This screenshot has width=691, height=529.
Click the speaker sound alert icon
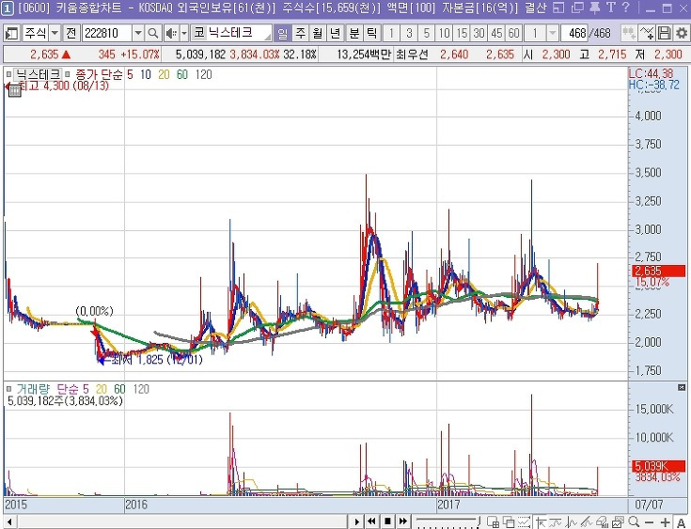[171, 33]
